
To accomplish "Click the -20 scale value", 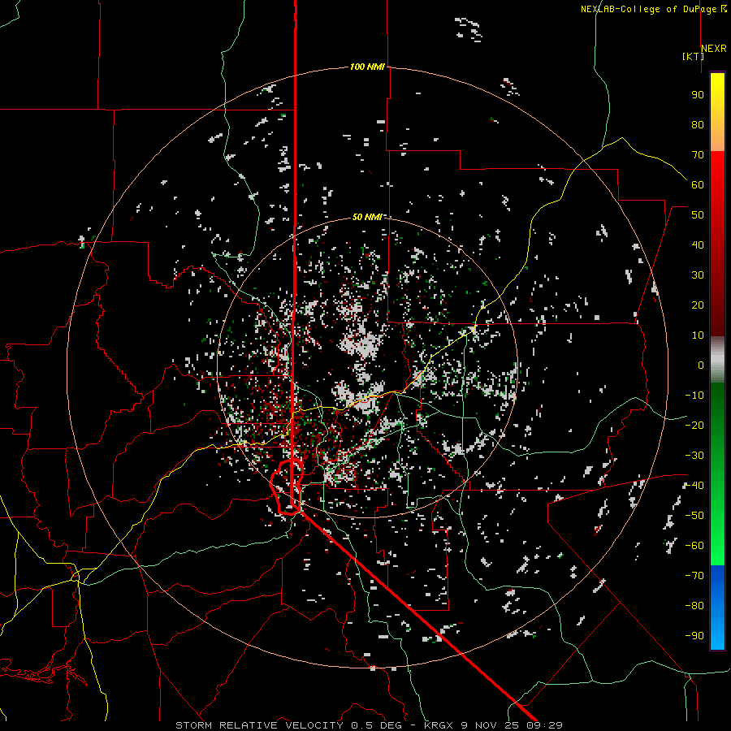I will (x=694, y=426).
